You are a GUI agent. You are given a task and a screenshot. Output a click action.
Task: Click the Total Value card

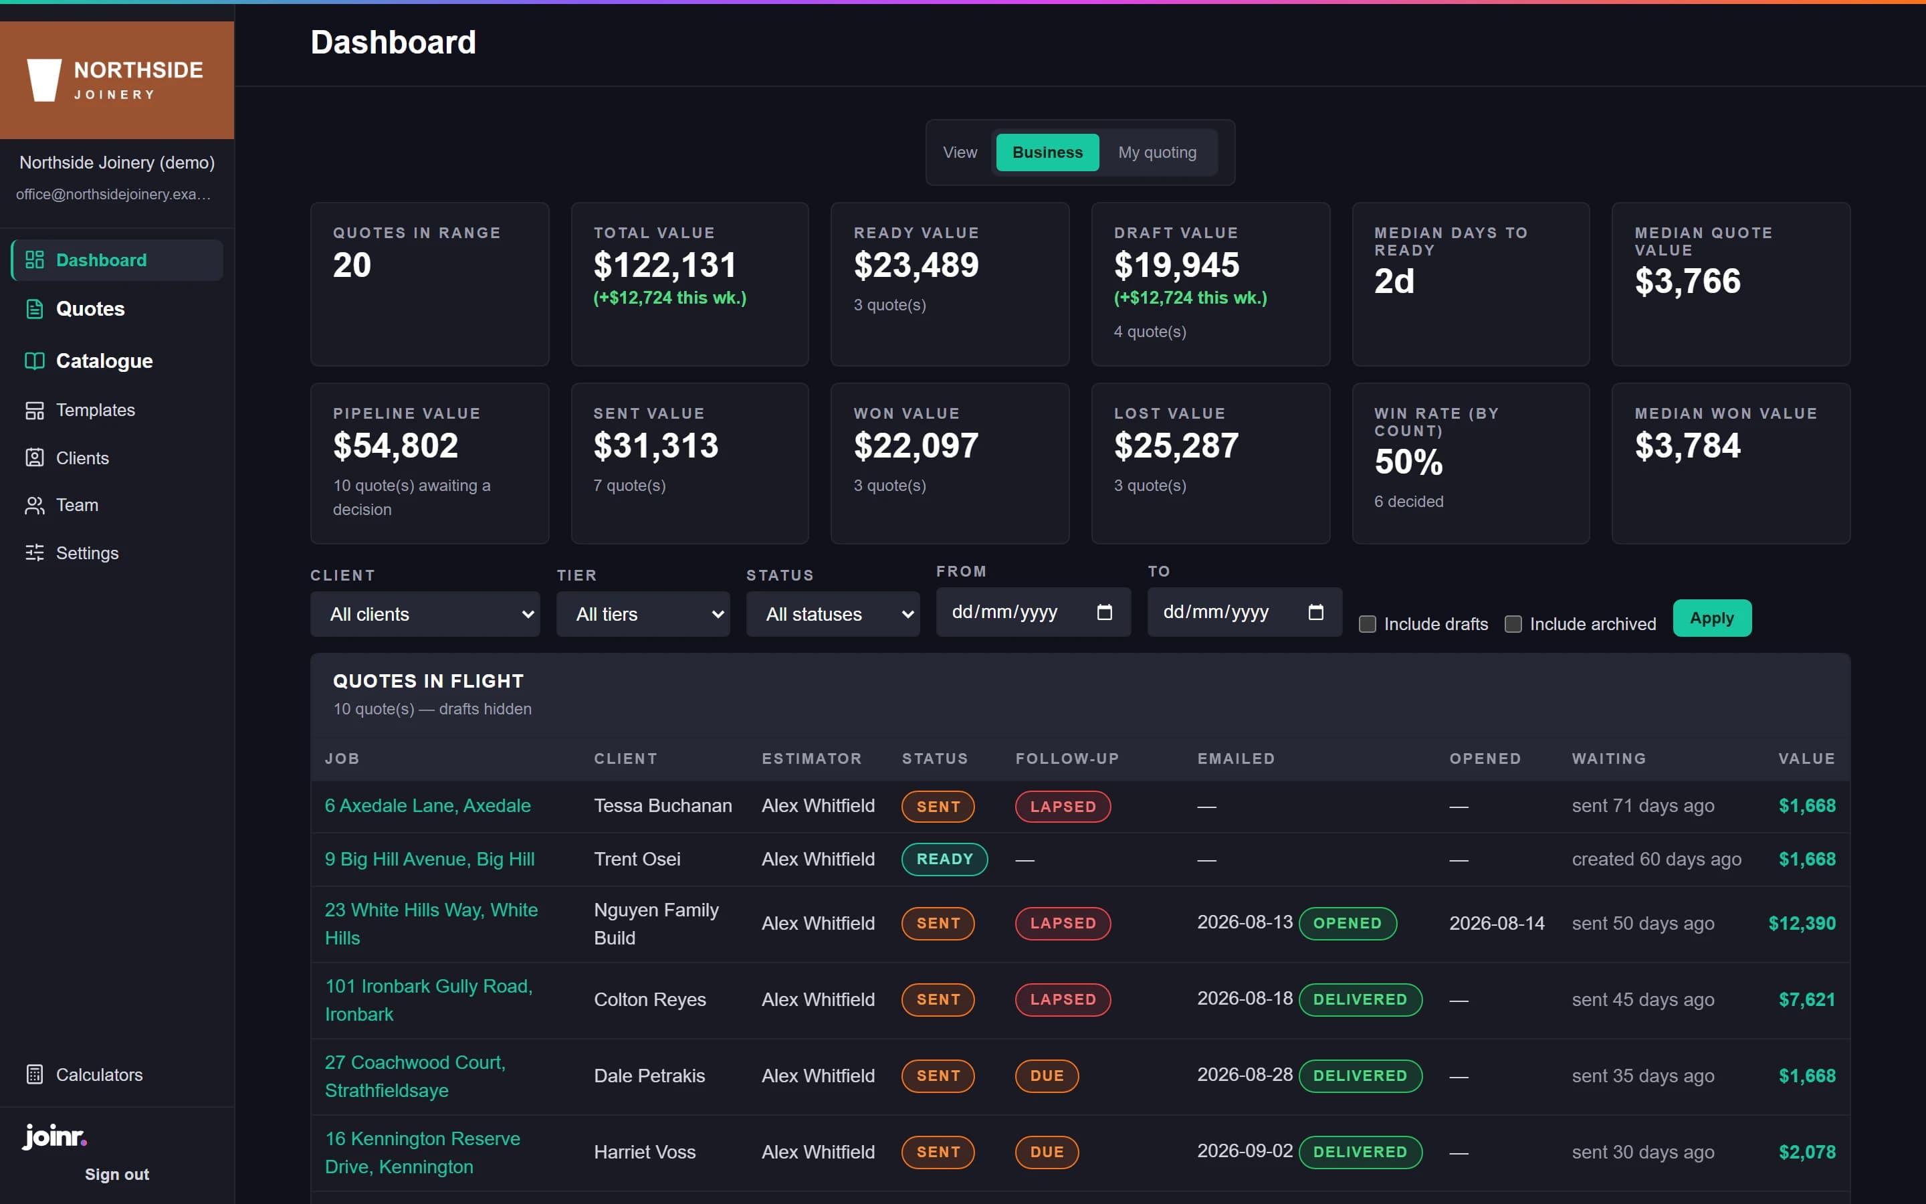click(690, 284)
